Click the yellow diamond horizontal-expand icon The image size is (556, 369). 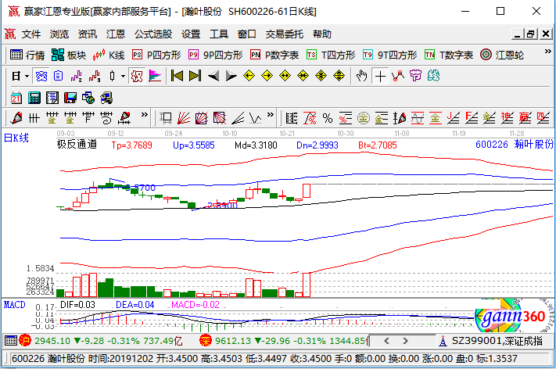(x=285, y=76)
